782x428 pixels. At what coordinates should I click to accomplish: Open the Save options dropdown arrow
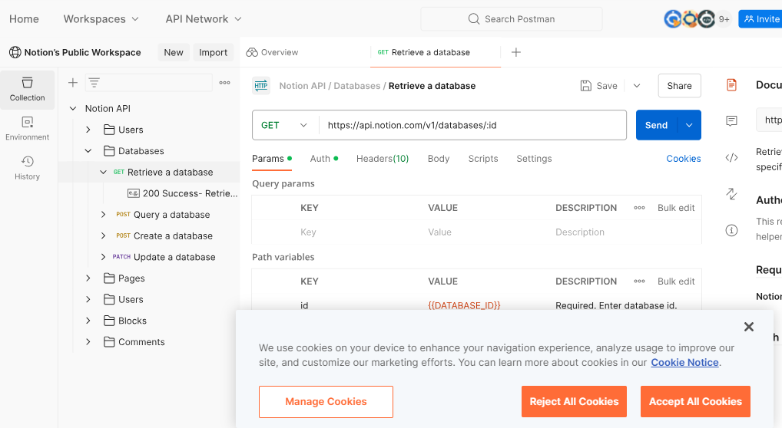point(637,86)
